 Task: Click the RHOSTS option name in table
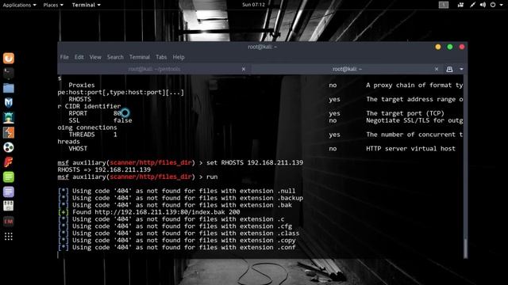pos(80,99)
